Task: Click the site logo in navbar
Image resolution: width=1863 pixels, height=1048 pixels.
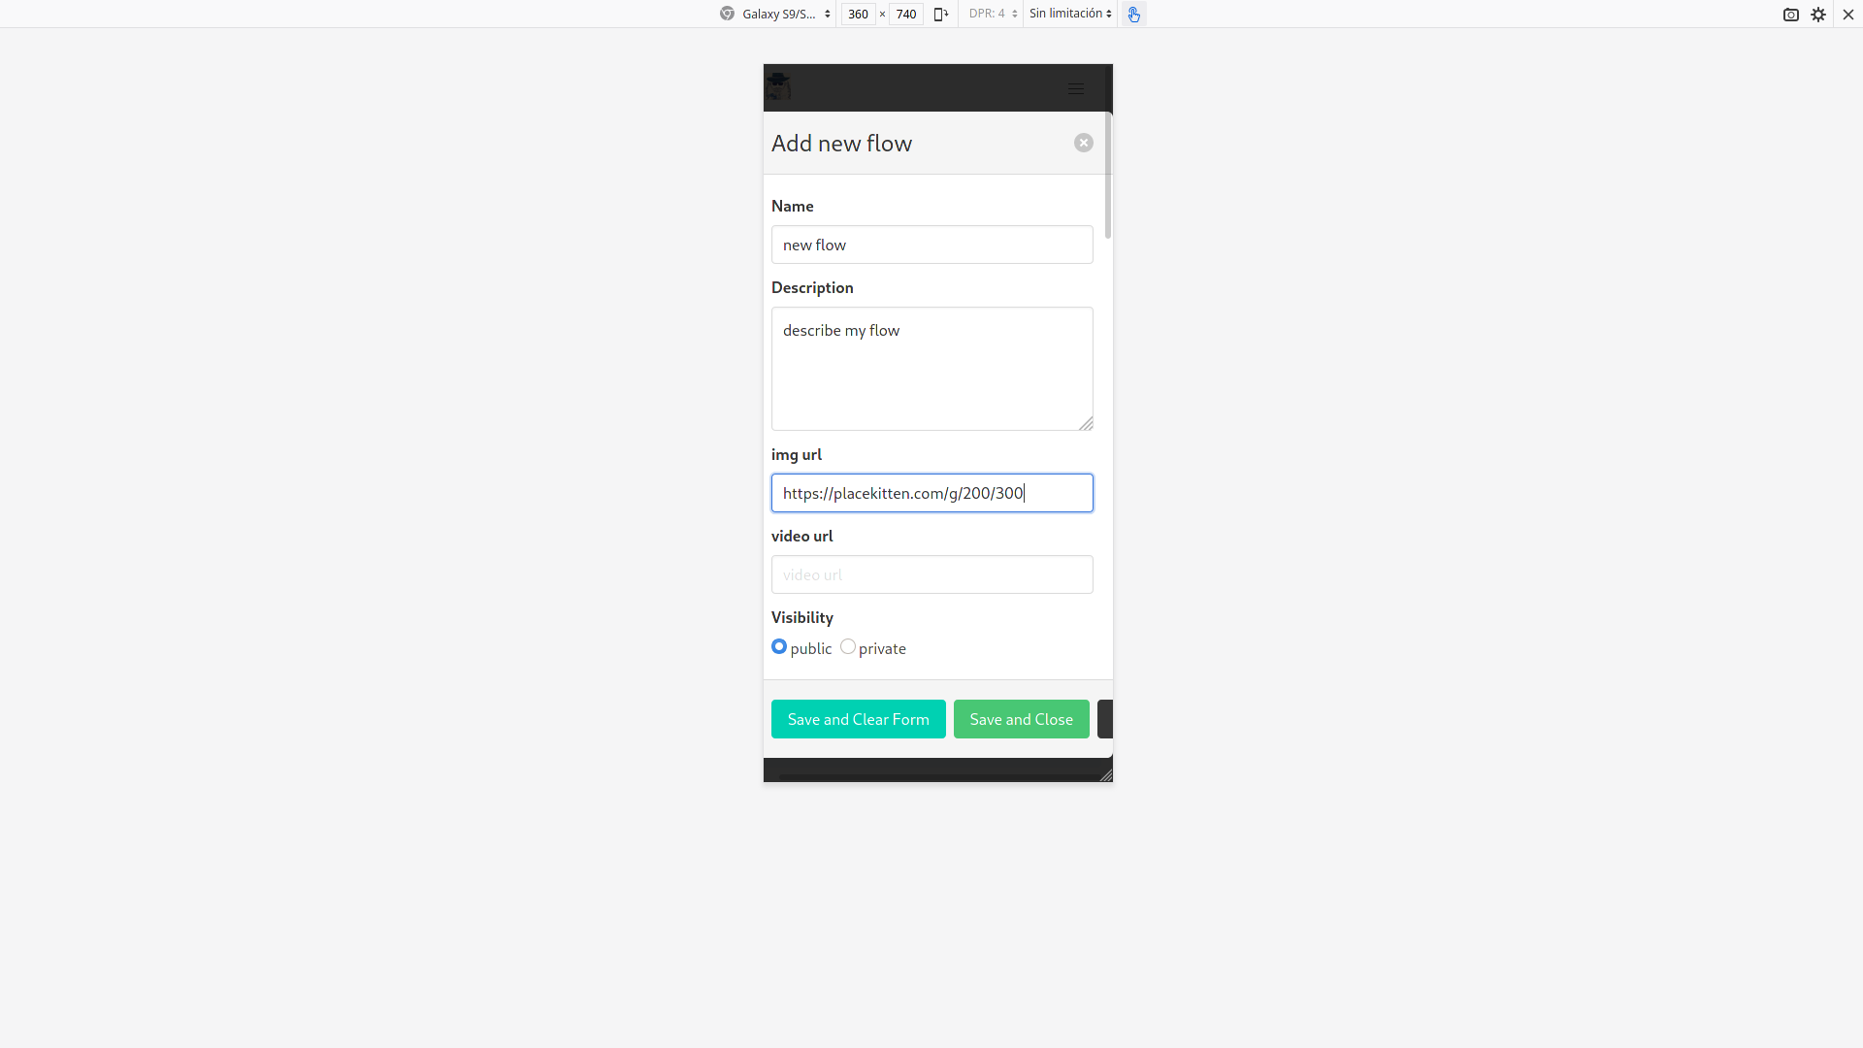Action: [x=778, y=86]
